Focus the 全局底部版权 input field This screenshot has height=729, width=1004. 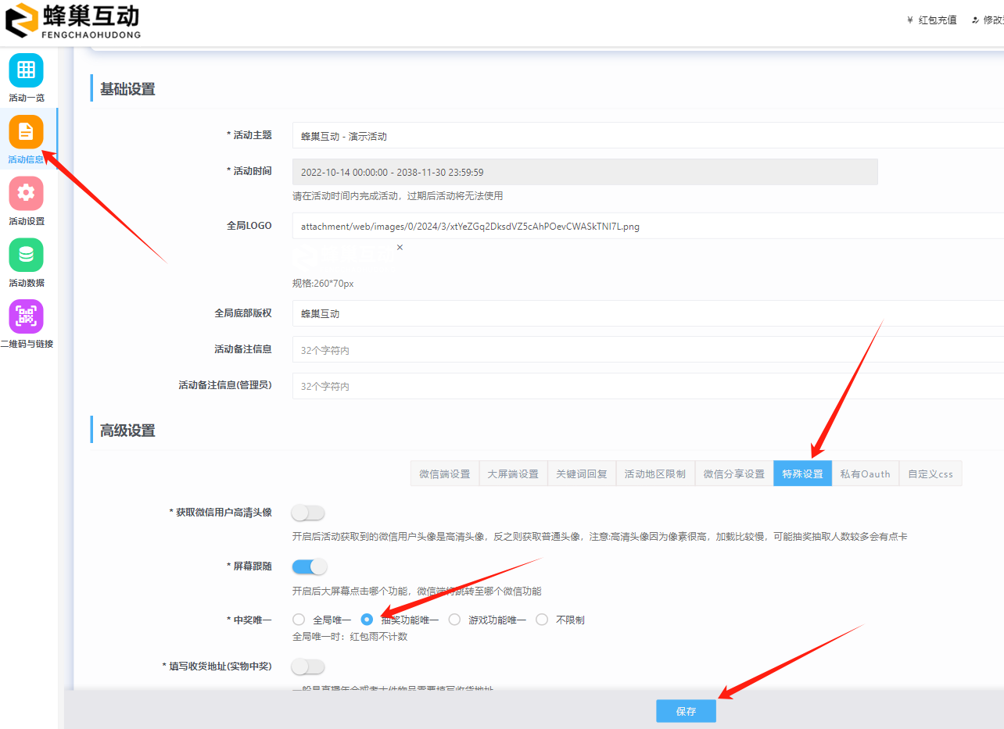click(x=648, y=313)
